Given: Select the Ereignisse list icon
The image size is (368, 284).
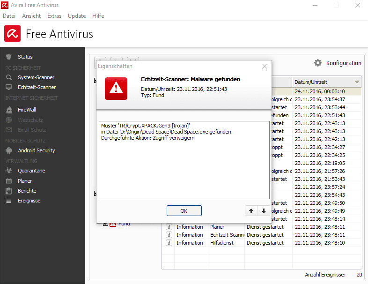Looking at the screenshot, I should (x=9, y=201).
